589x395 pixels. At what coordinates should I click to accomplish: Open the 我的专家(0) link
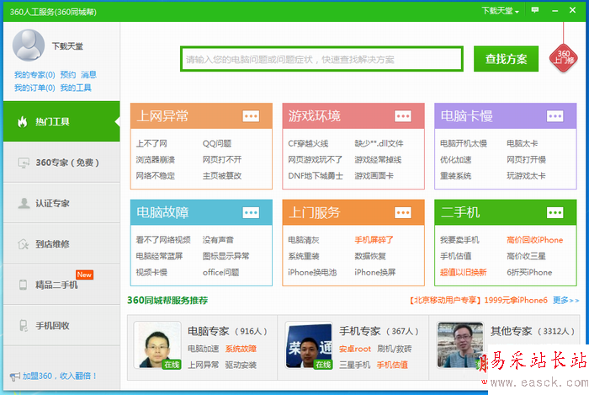click(x=34, y=75)
